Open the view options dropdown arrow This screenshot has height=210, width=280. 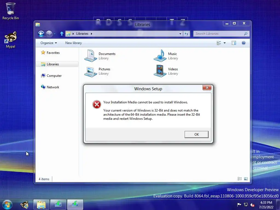coord(225,43)
